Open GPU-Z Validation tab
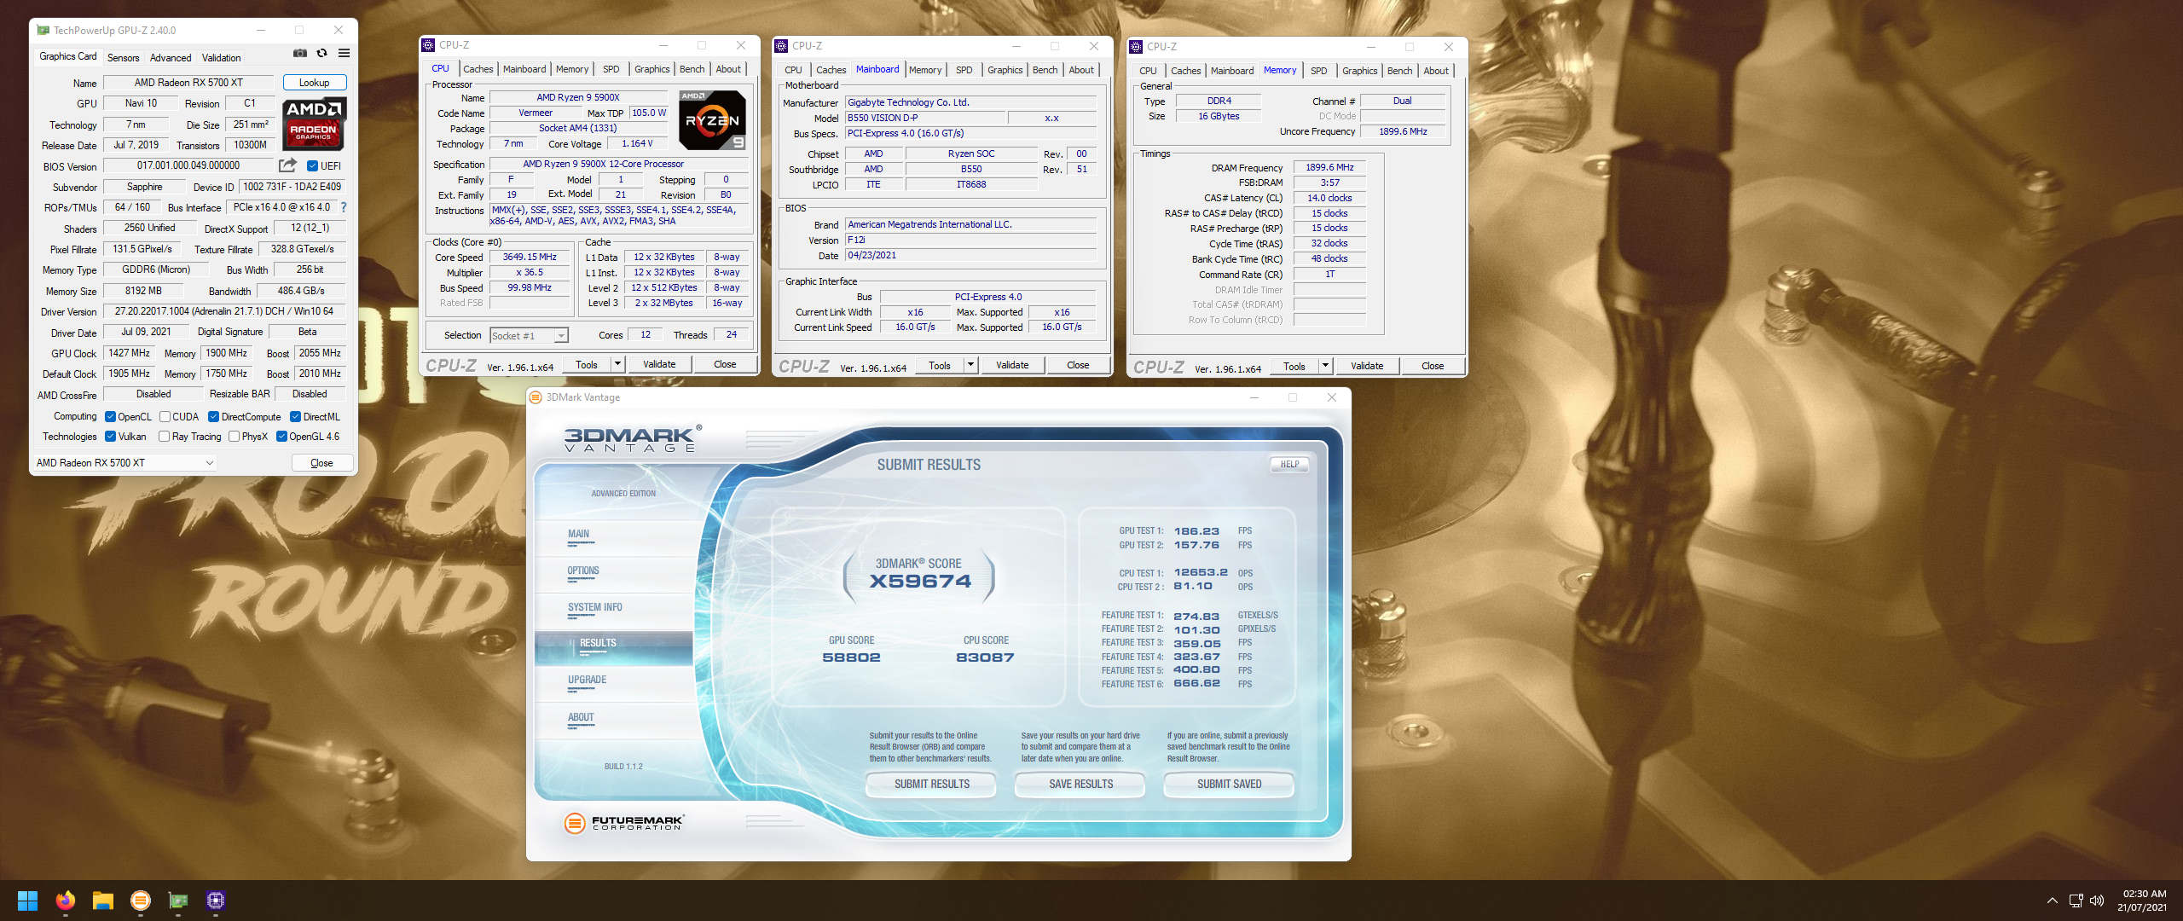The height and width of the screenshot is (921, 2183). pos(222,58)
